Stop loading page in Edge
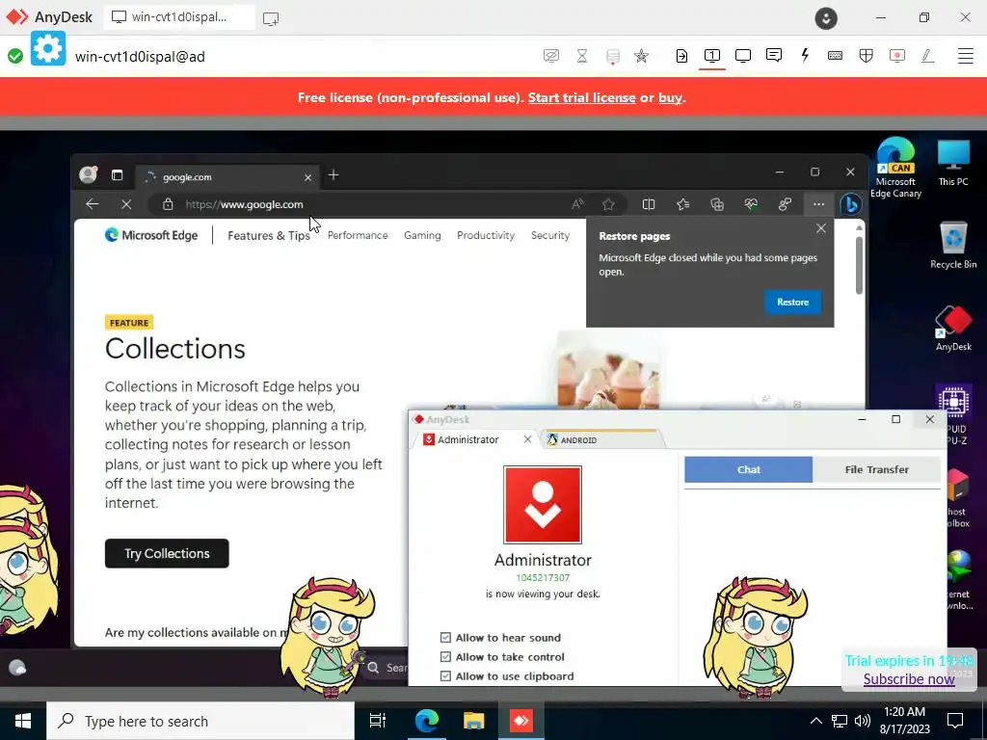The image size is (987, 740). (x=126, y=204)
